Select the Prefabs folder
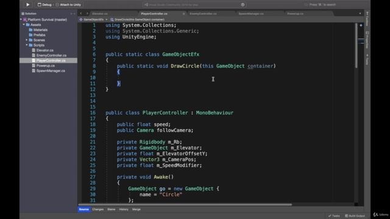Image resolution: width=390 pixels, height=219 pixels. tap(39, 35)
